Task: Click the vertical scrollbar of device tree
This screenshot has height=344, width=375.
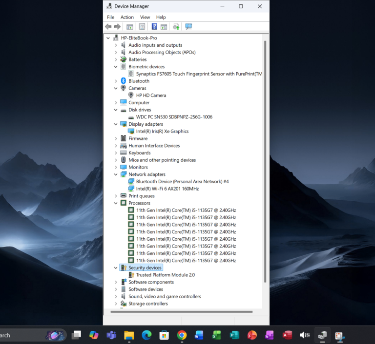Action: pyautogui.click(x=265, y=161)
